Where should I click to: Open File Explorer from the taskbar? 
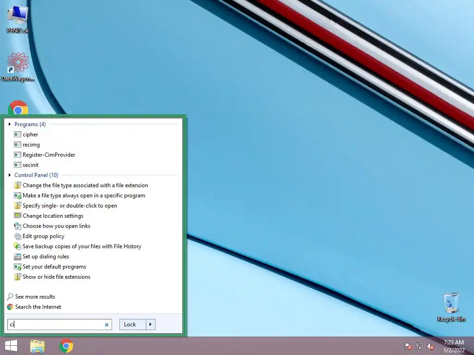click(37, 346)
